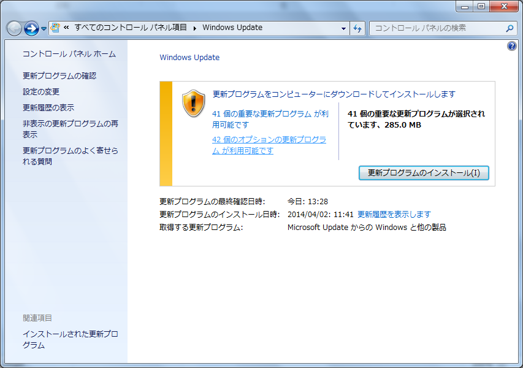Viewport: 523px width, 368px height.
Task: Open the recent pages dropdown arrow
Action: [44, 29]
